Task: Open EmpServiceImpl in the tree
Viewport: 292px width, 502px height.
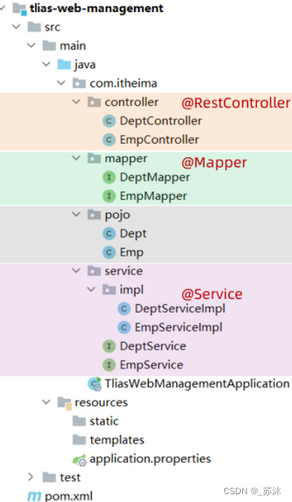Action: [178, 328]
